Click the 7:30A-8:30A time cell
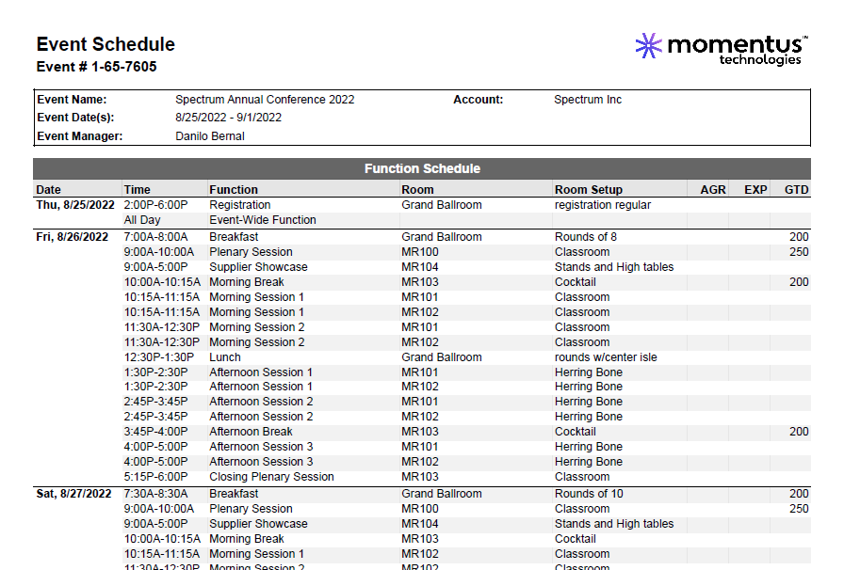The height and width of the screenshot is (570, 844). (x=155, y=494)
